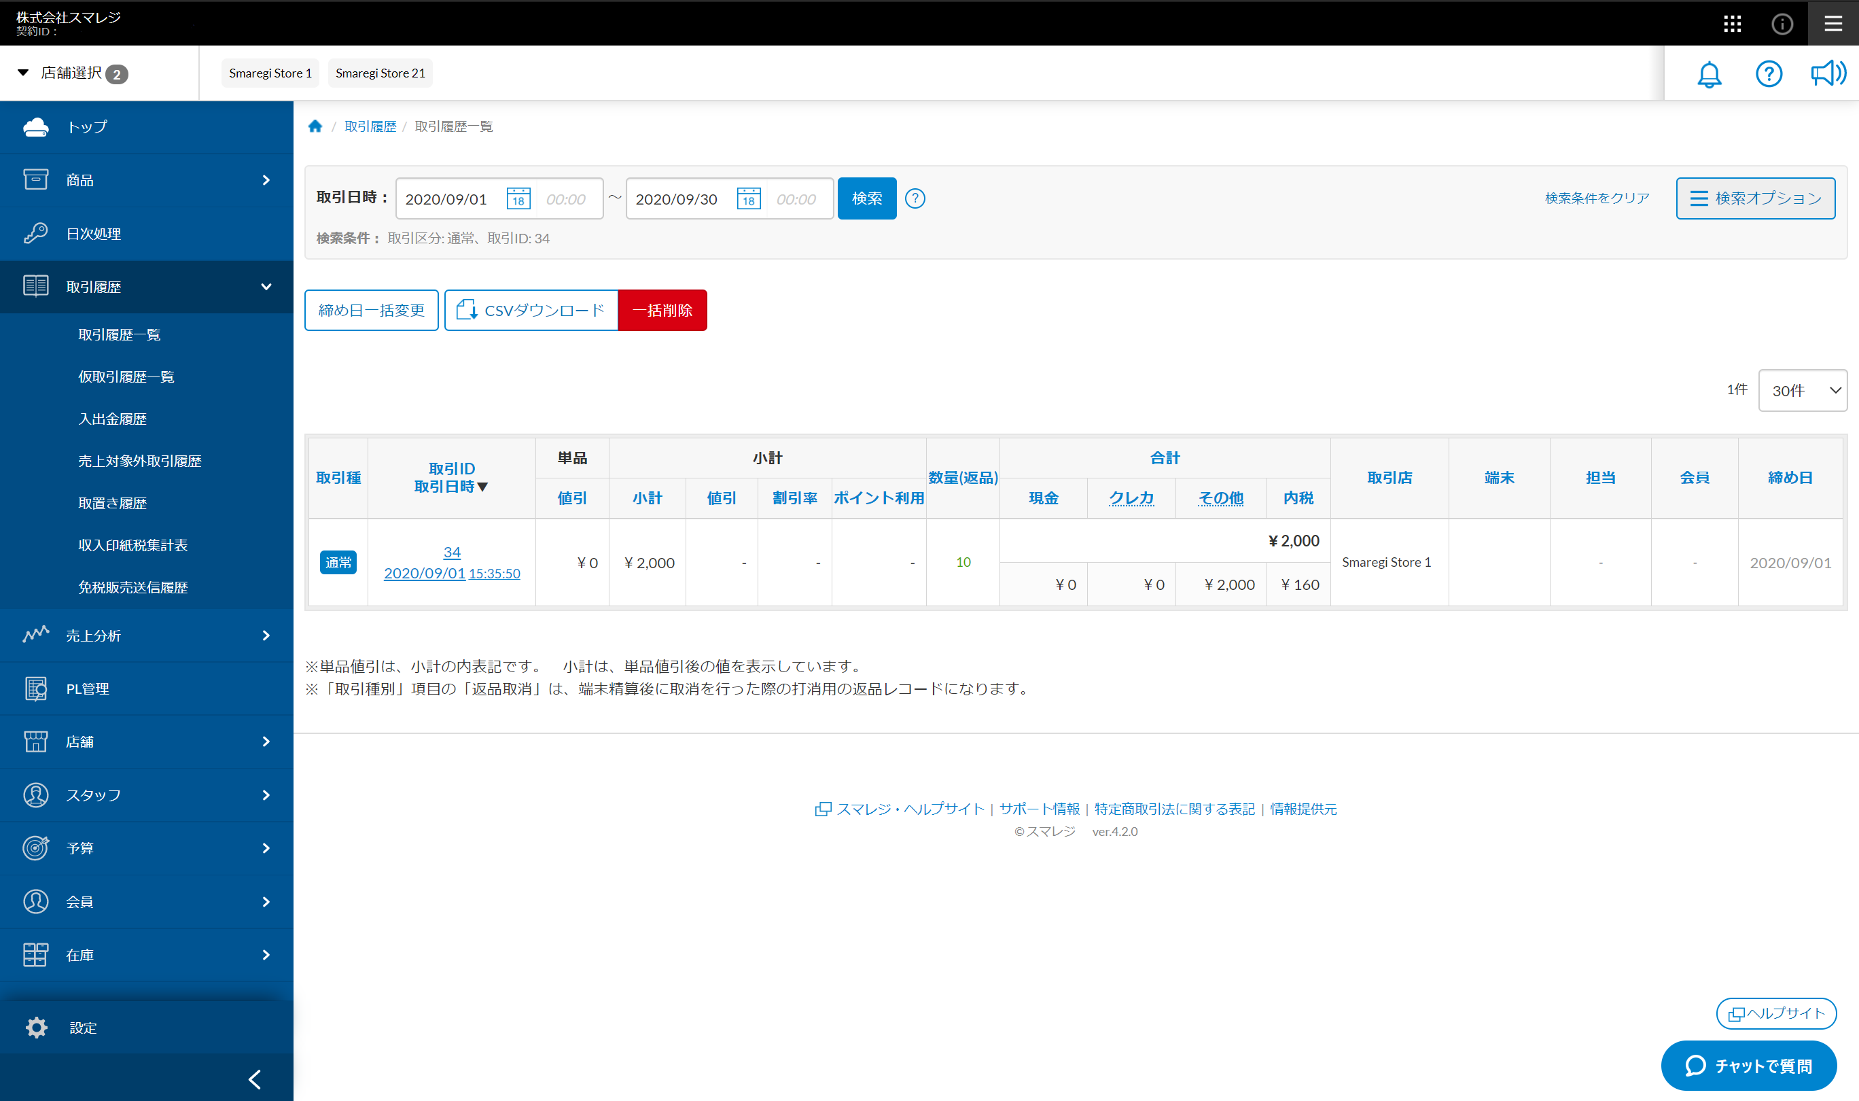This screenshot has height=1101, width=1859.
Task: Open 検索オプション button
Action: click(x=1755, y=198)
